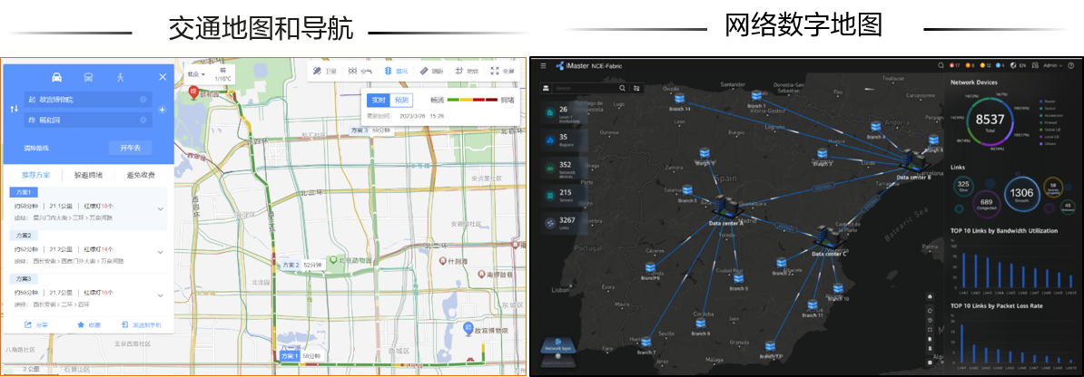Choose the walking route icon
This screenshot has width=1084, height=377.
click(120, 77)
